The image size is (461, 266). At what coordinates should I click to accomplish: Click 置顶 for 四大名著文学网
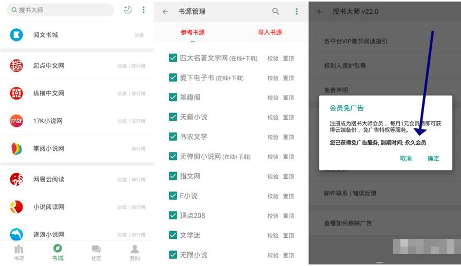pos(289,58)
